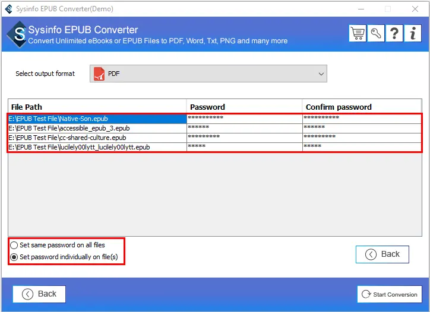The image size is (430, 312).
Task: Click the Confirm password column header
Action: (362, 107)
